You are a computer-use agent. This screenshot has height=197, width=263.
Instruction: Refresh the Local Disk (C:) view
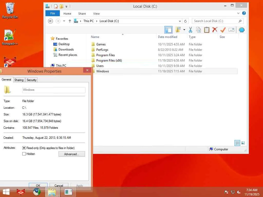(x=185, y=21)
